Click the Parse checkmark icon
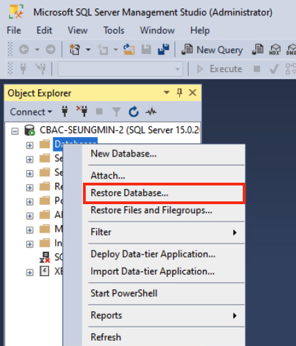 274,69
